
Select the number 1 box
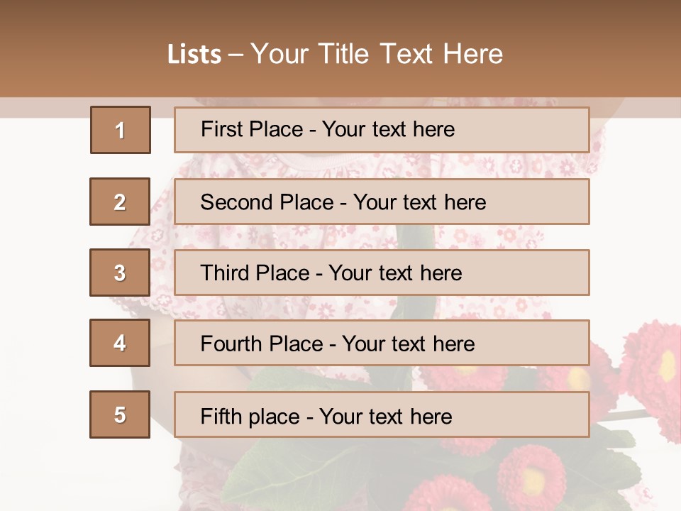coord(121,130)
